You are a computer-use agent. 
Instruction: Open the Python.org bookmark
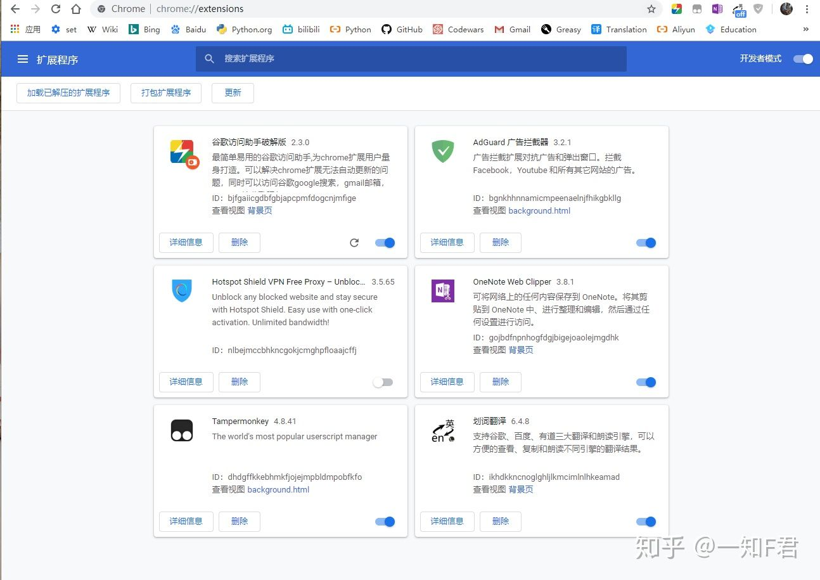(x=244, y=29)
